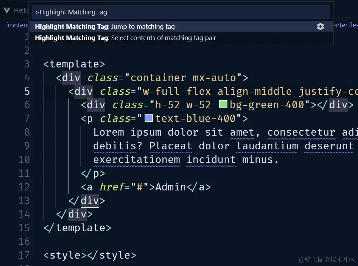The image size is (358, 266).
Task: Click the closing template tag on line 15
Action: click(x=77, y=228)
